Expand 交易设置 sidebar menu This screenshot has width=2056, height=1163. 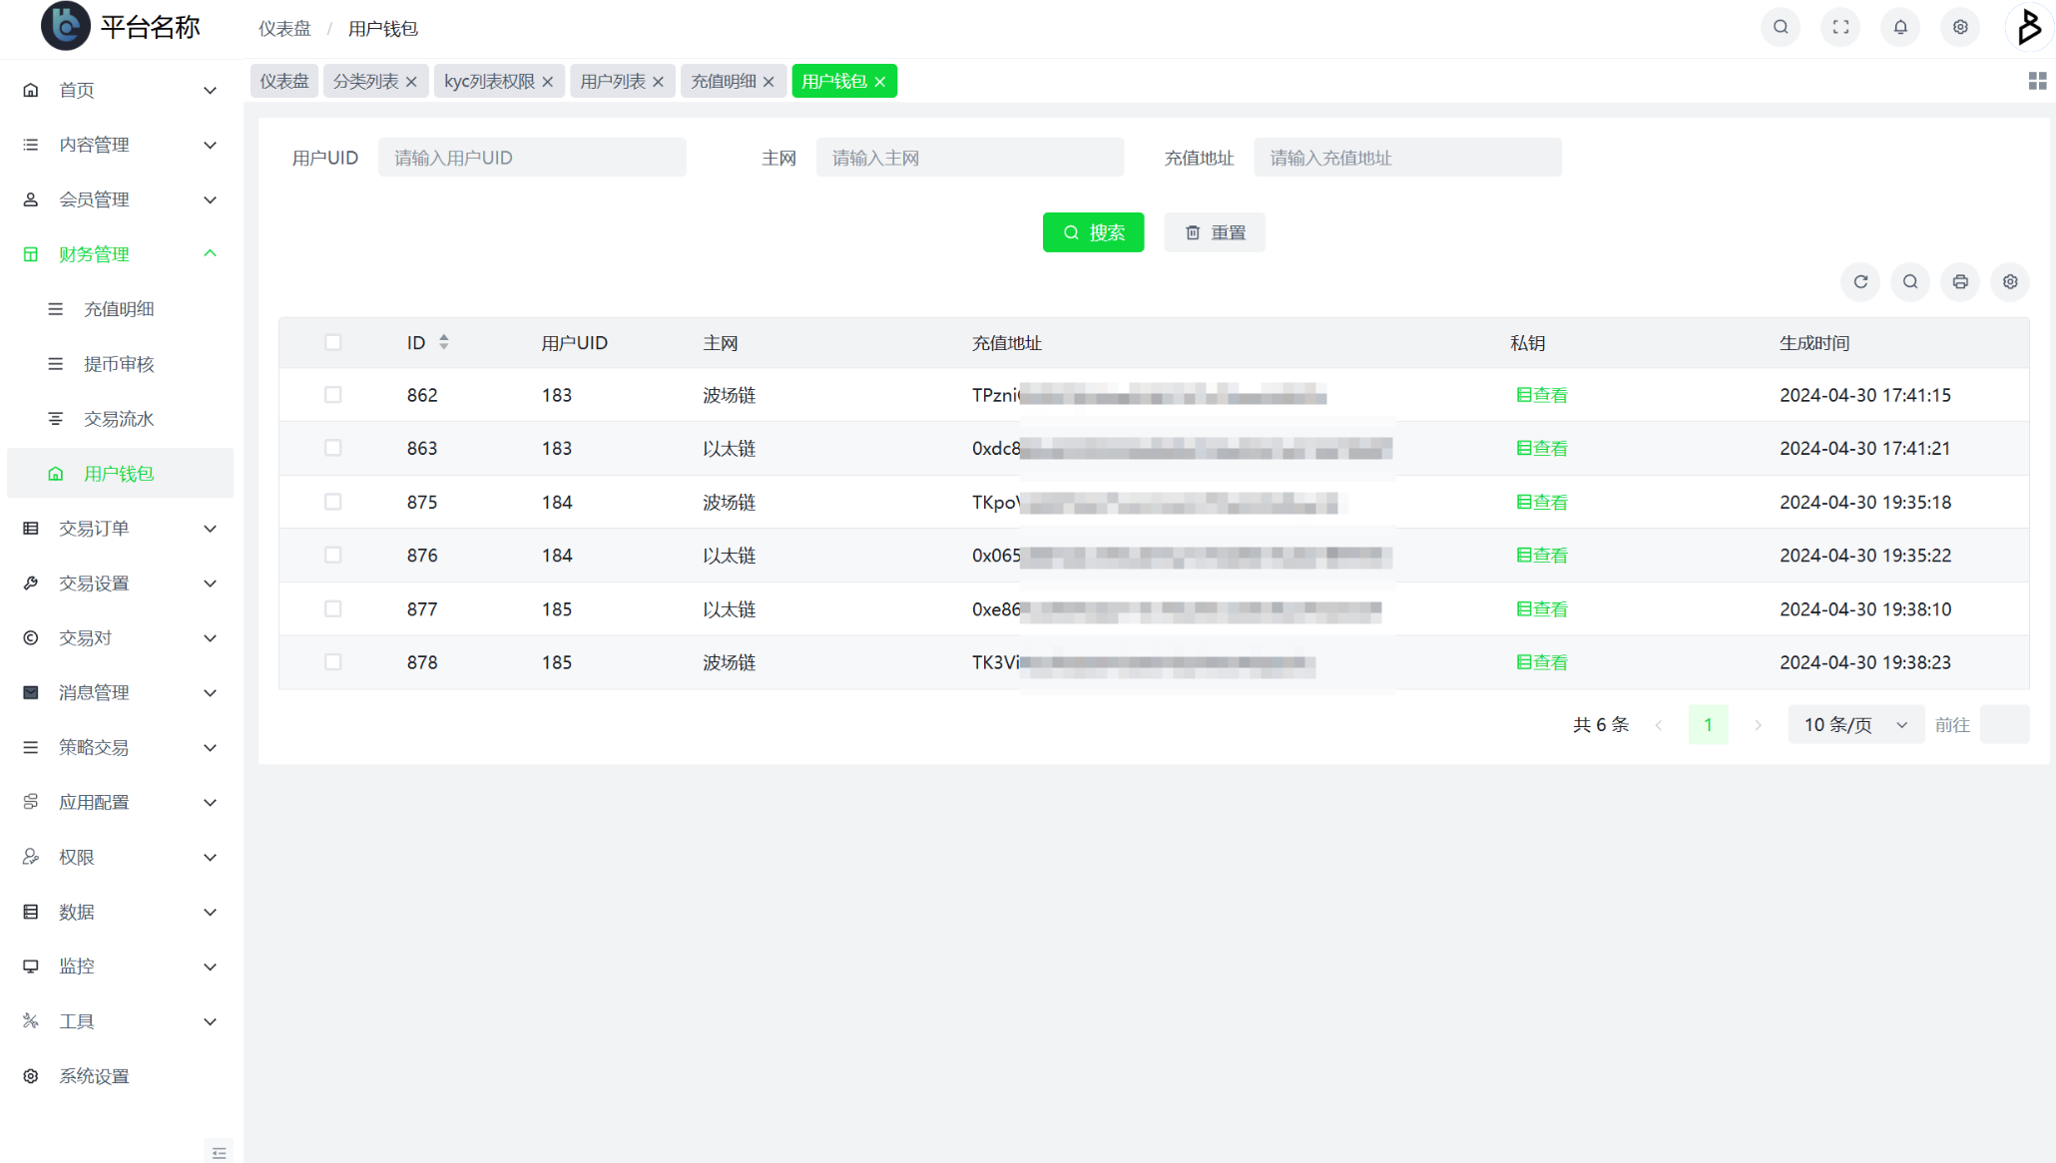[x=120, y=582]
